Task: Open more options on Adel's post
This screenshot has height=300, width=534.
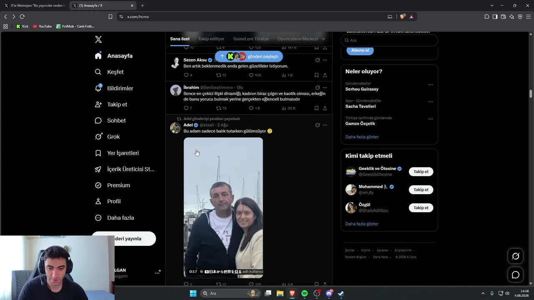Action: (325, 125)
